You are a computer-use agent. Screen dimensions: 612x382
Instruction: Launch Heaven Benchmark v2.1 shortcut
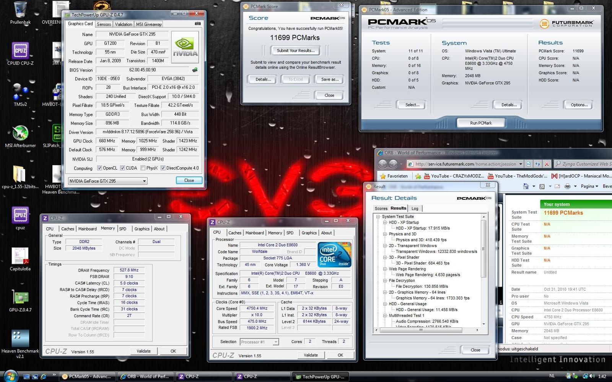pos(20,344)
